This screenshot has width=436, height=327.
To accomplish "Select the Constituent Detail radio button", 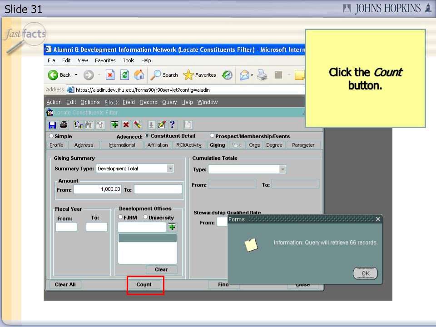I will point(147,136).
